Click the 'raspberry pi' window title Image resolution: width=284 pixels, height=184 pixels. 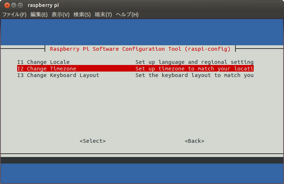tap(43, 5)
